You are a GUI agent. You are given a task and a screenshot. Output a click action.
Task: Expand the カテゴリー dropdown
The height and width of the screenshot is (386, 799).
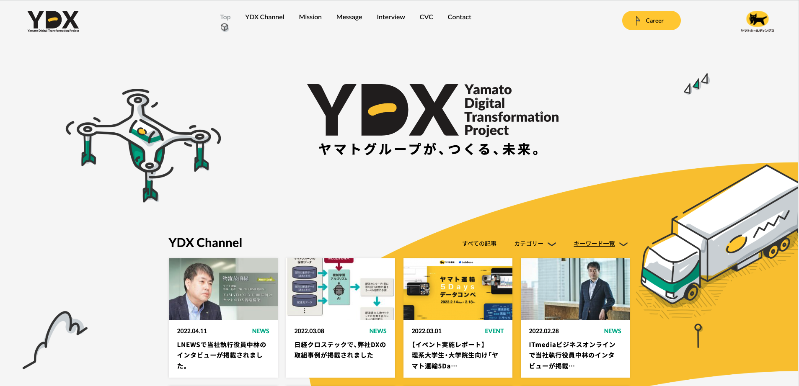point(535,244)
